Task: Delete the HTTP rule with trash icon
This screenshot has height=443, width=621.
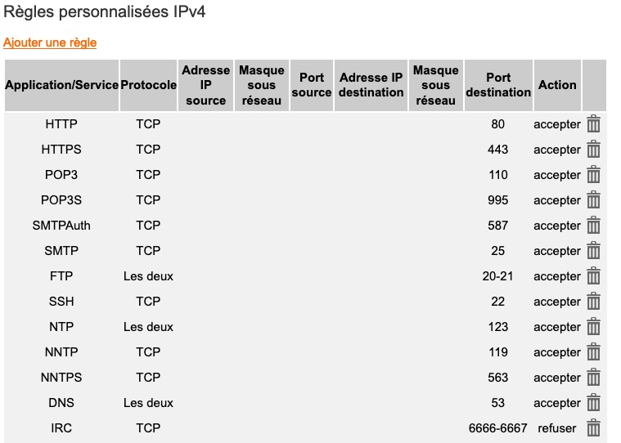Action: tap(593, 123)
